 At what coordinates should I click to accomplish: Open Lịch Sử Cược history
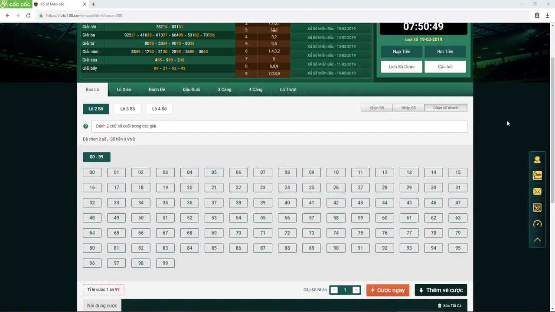[402, 67]
